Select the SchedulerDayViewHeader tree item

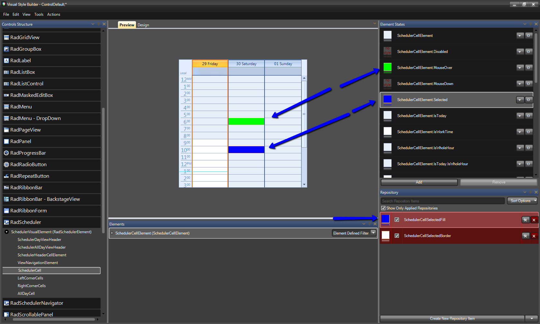(x=39, y=240)
